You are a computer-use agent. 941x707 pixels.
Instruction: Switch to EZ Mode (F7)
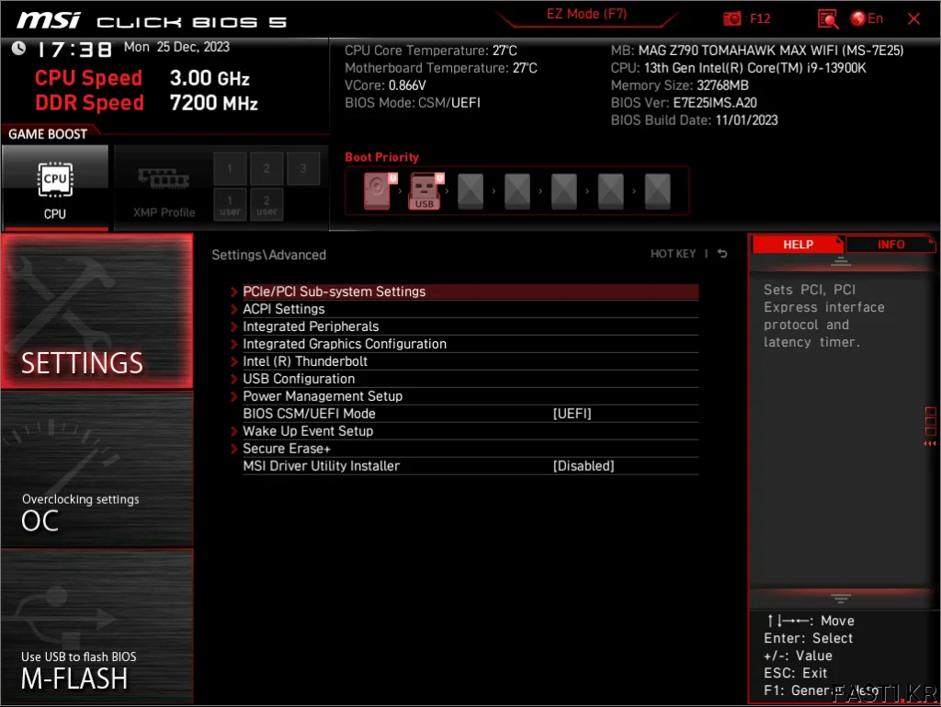tap(586, 15)
